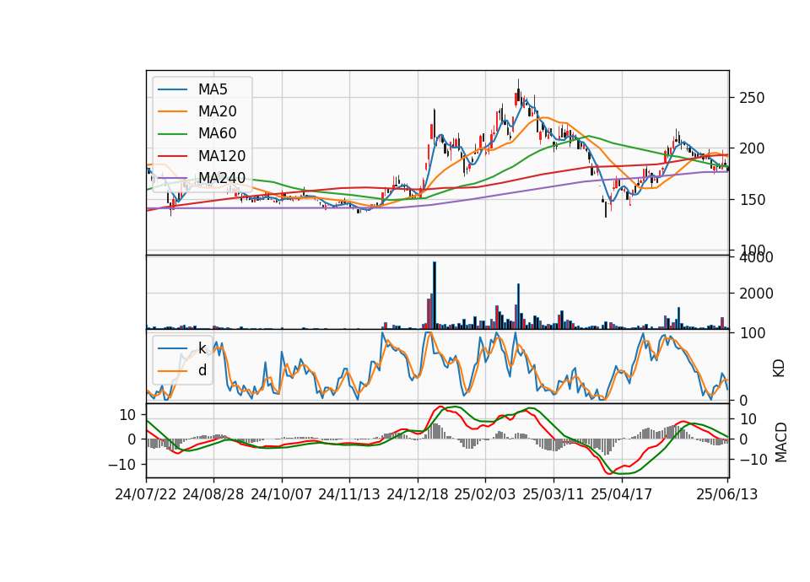810x582 pixels.
Task: Click the MA120 legend label
Action: coord(222,156)
